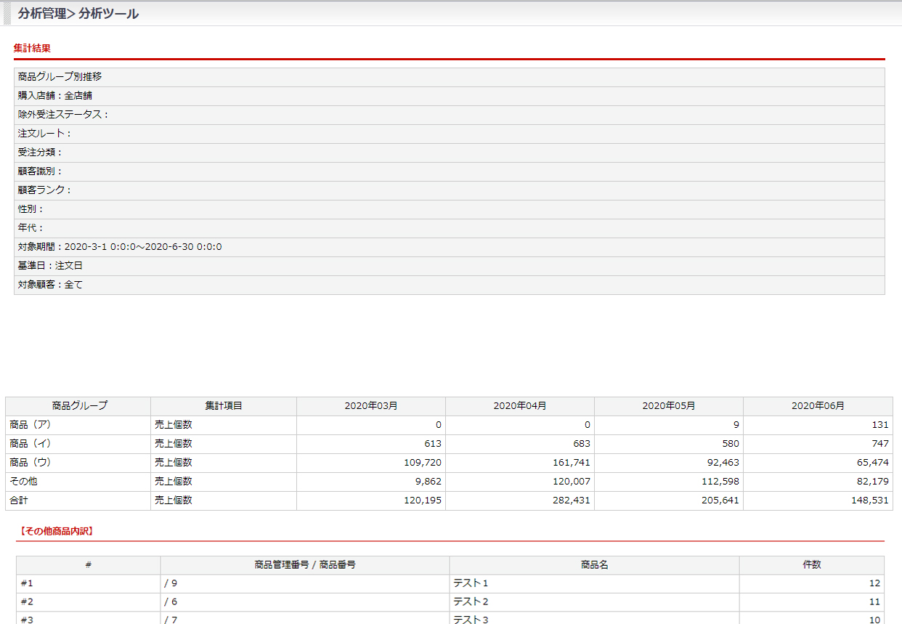Select the 2020年03月 column header
Viewport: 902px width, 624px height.
371,406
